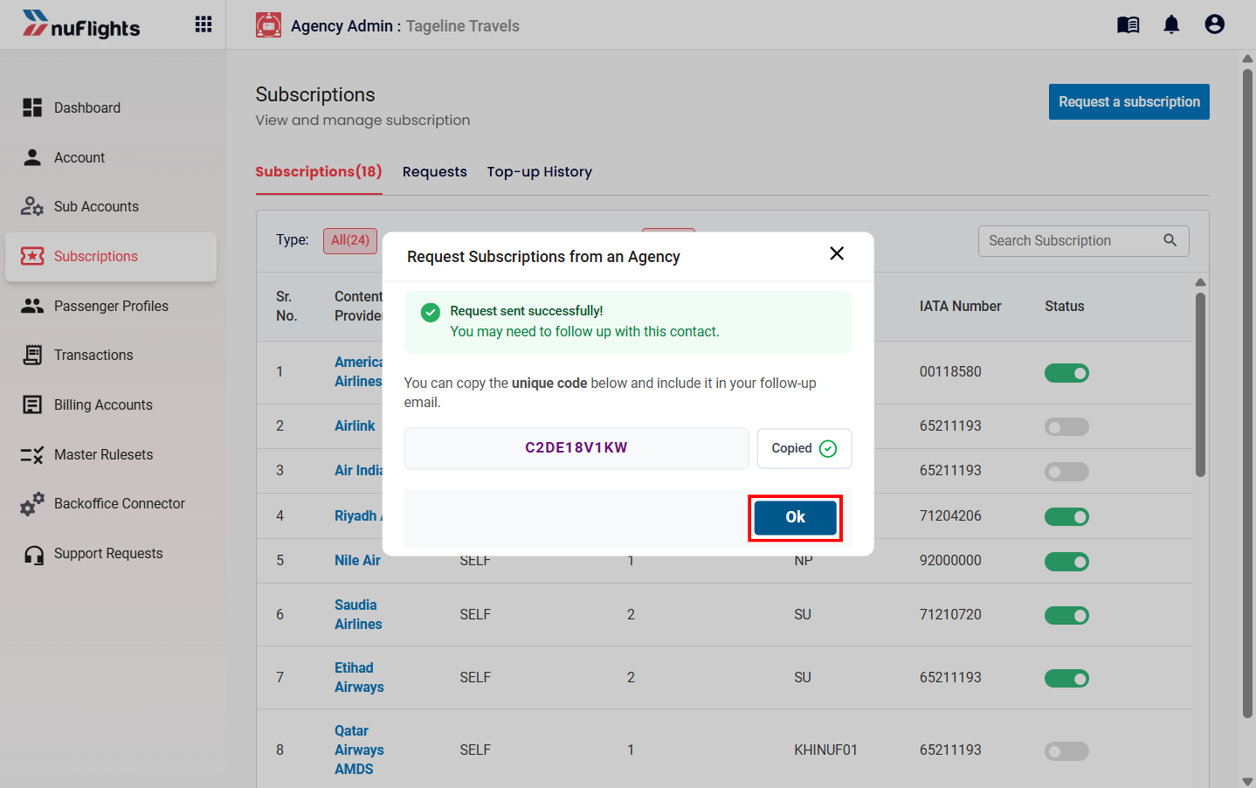This screenshot has height=788, width=1256.
Task: Select the All(24) type filter
Action: [350, 240]
